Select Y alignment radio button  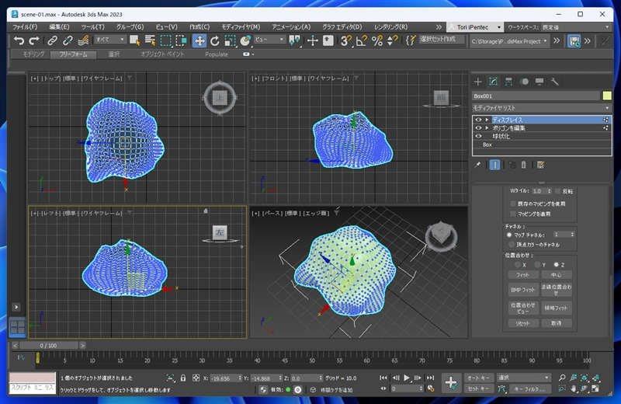click(537, 264)
